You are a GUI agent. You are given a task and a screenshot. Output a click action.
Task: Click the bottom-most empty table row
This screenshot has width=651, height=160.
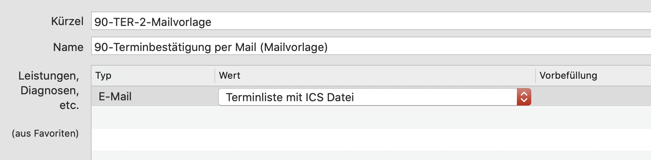point(371,155)
